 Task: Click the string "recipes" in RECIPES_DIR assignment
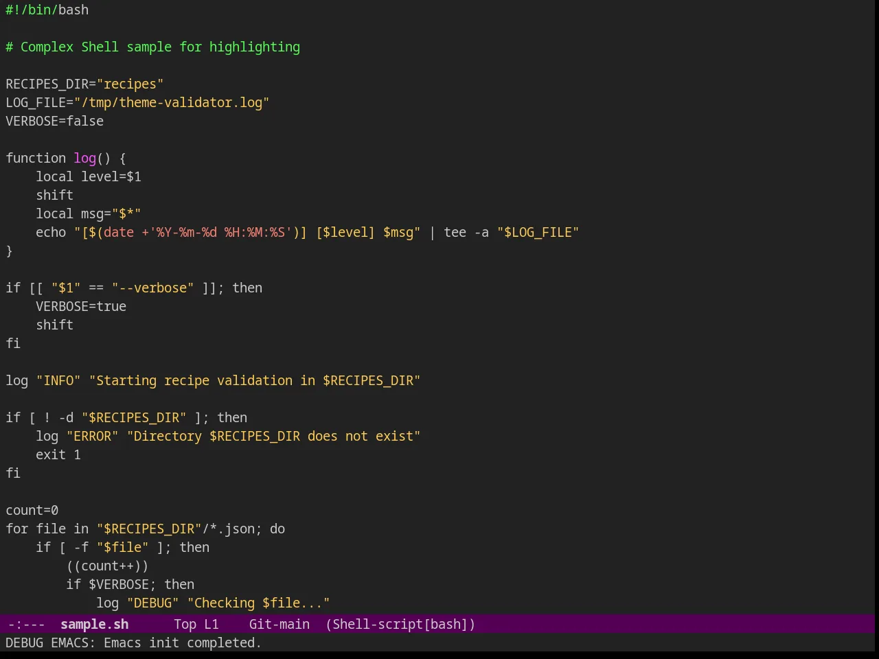pos(130,84)
